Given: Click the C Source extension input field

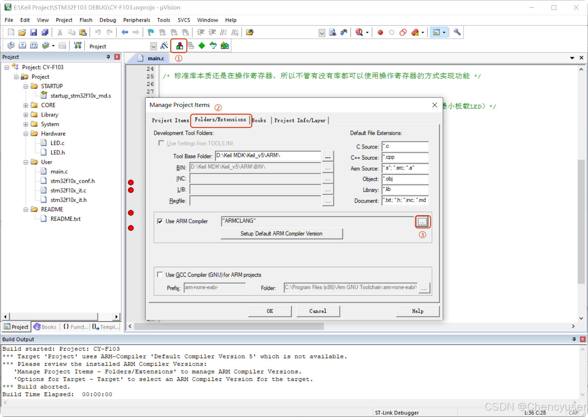Looking at the screenshot, I should coord(405,146).
